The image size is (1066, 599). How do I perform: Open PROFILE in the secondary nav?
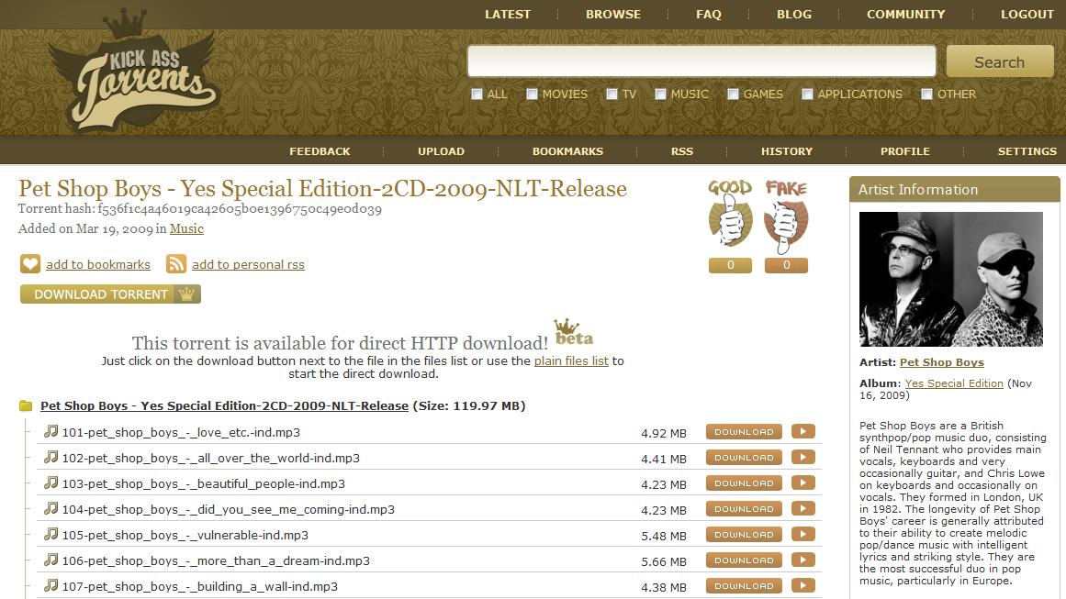coord(905,151)
